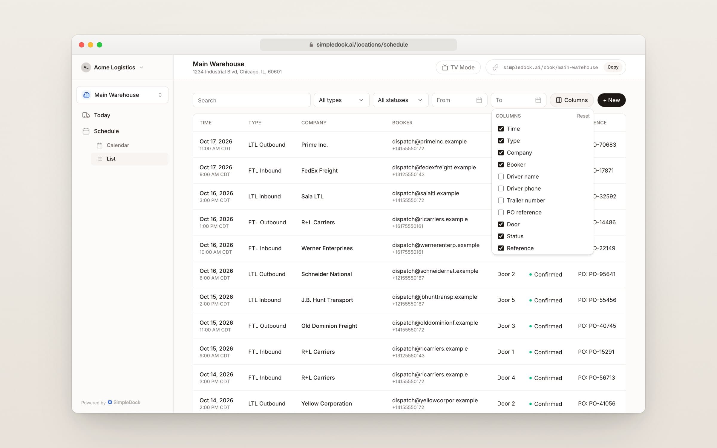Enable the PO reference column
This screenshot has height=448, width=717.
point(501,212)
